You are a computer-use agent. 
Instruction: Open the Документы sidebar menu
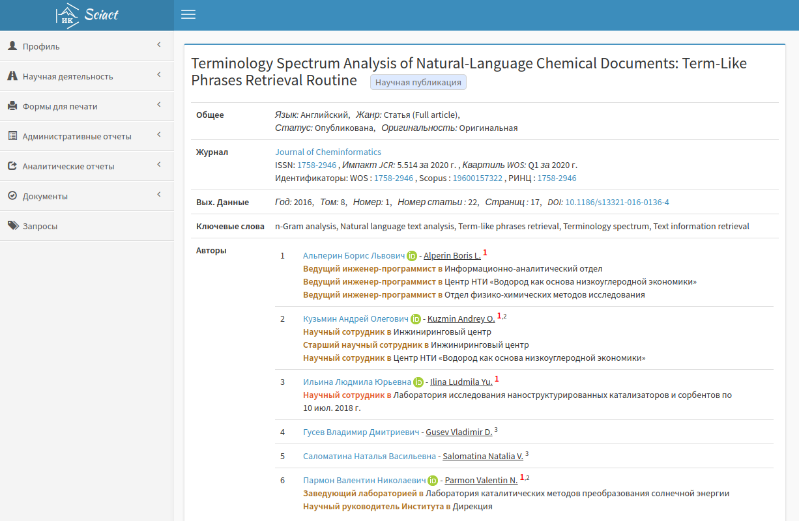click(x=45, y=196)
